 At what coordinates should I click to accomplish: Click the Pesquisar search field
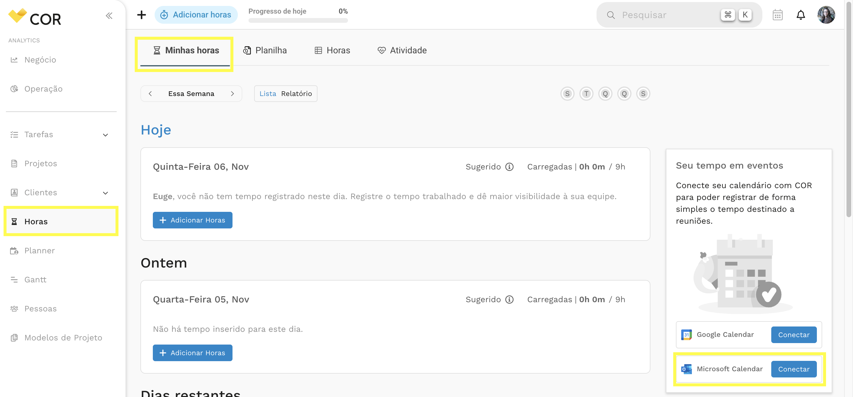pyautogui.click(x=679, y=15)
